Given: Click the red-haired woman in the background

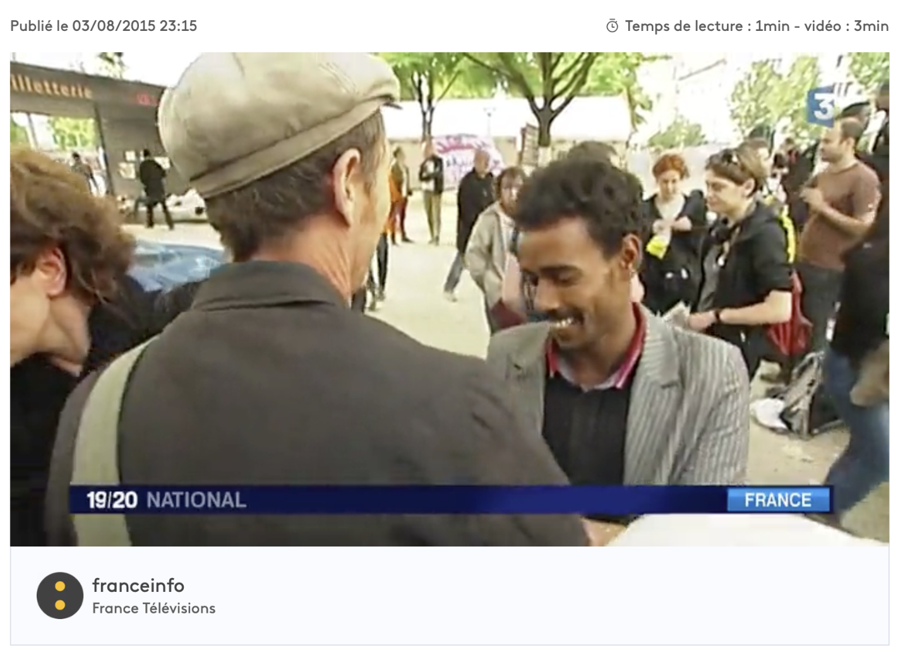Looking at the screenshot, I should coord(669,215).
